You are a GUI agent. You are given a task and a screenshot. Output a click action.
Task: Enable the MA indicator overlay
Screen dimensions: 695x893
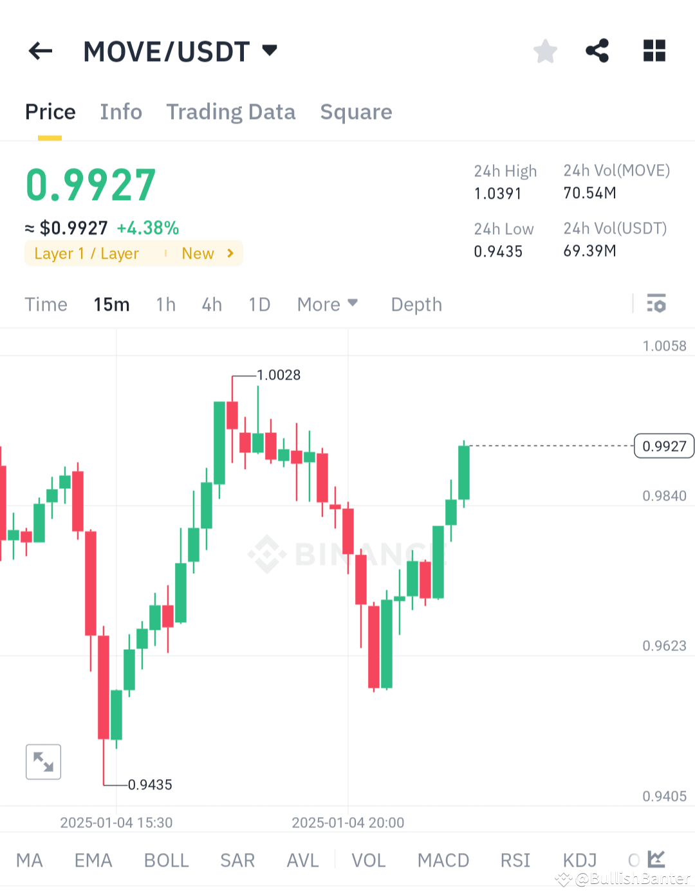pos(29,860)
